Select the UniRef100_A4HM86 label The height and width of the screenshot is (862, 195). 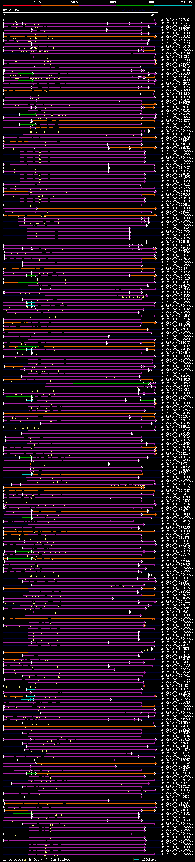175,295
